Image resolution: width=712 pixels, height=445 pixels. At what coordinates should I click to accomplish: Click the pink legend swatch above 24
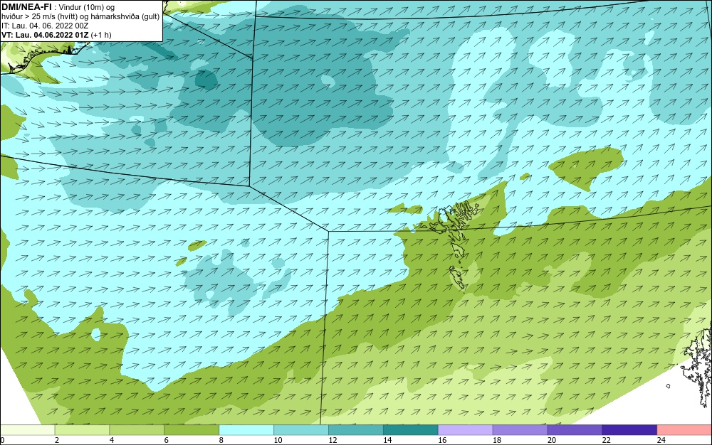(x=685, y=430)
